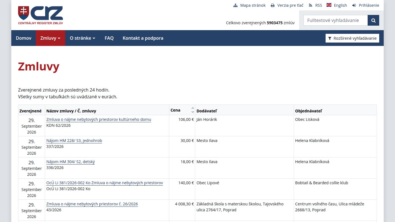395x222 pixels.
Task: Open contract Zmluva o nájme nebytových priestorov č. 26/2026
Action: tap(92, 204)
